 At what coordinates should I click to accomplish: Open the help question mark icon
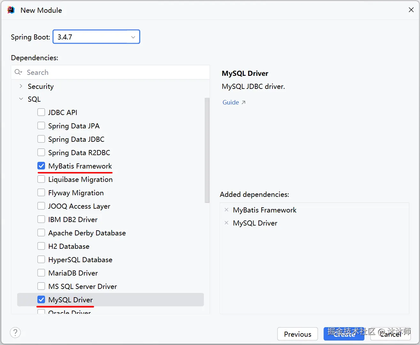[15, 333]
